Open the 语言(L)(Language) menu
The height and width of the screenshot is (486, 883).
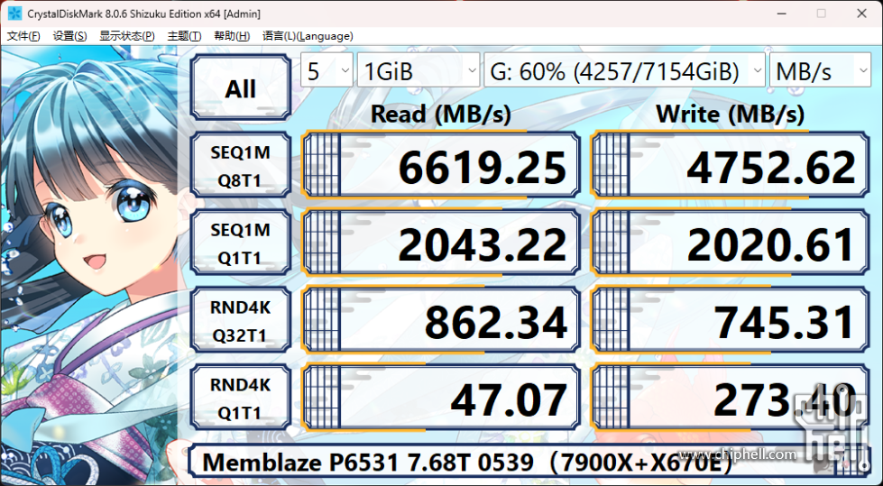[x=308, y=36]
